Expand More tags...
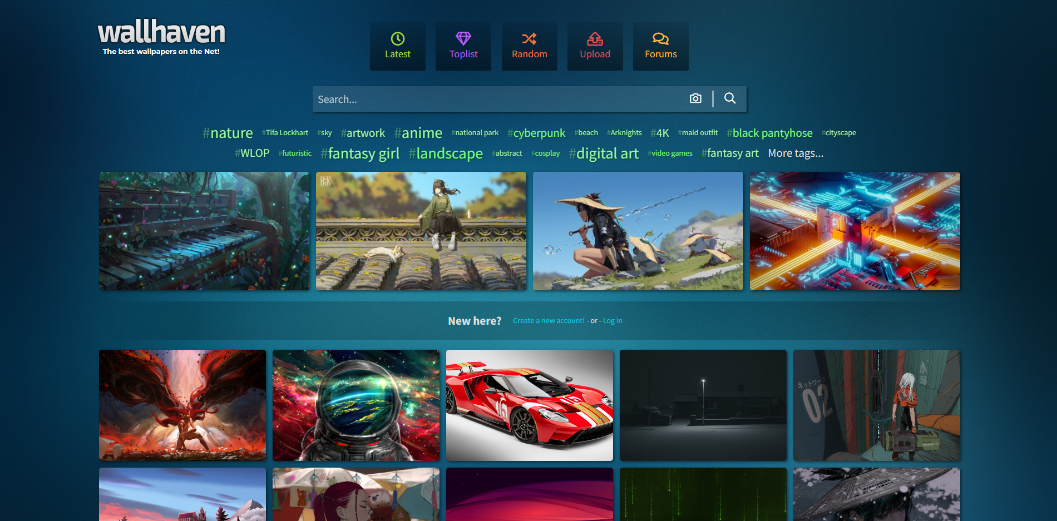This screenshot has width=1057, height=521. pos(796,153)
